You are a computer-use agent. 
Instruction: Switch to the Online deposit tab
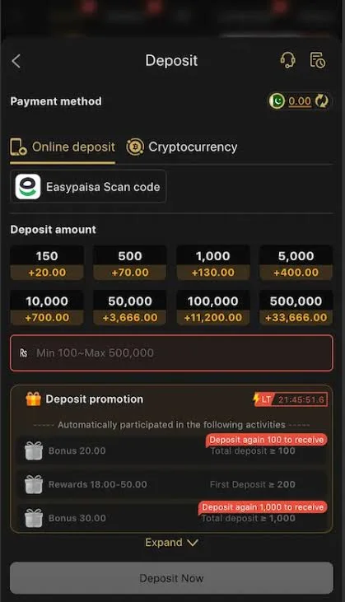coord(63,147)
